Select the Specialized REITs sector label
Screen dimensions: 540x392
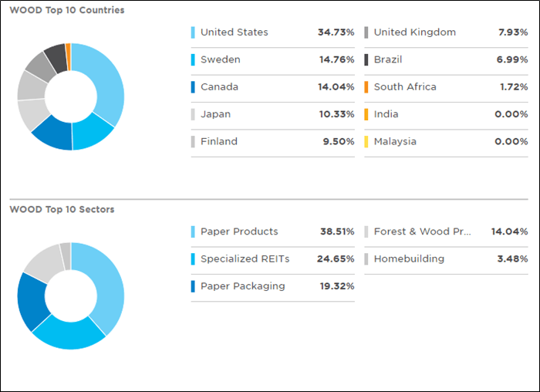tap(245, 259)
